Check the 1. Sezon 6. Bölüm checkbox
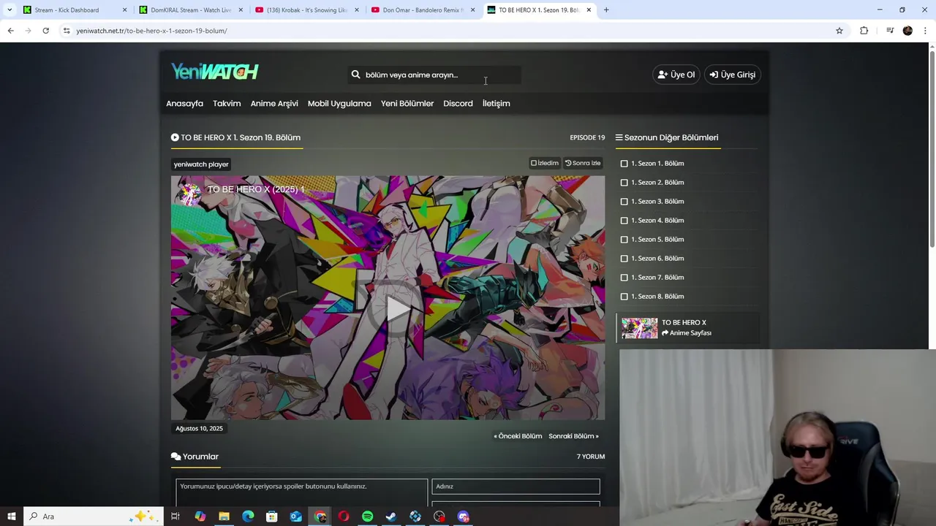Viewport: 936px width, 526px height. click(x=624, y=259)
